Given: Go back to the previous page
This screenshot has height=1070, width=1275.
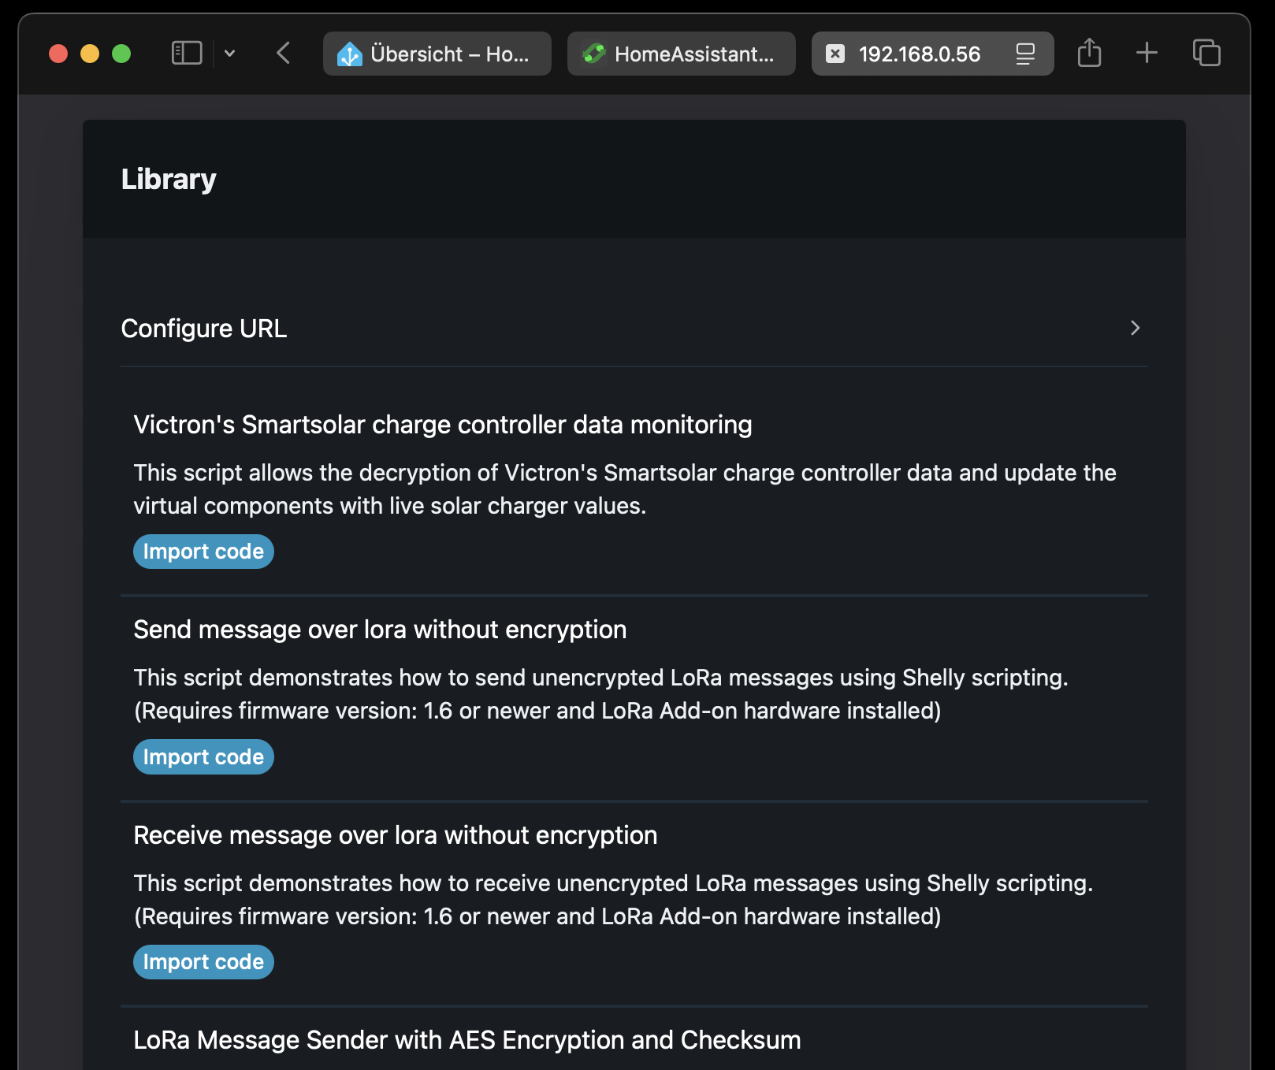Looking at the screenshot, I should point(284,54).
